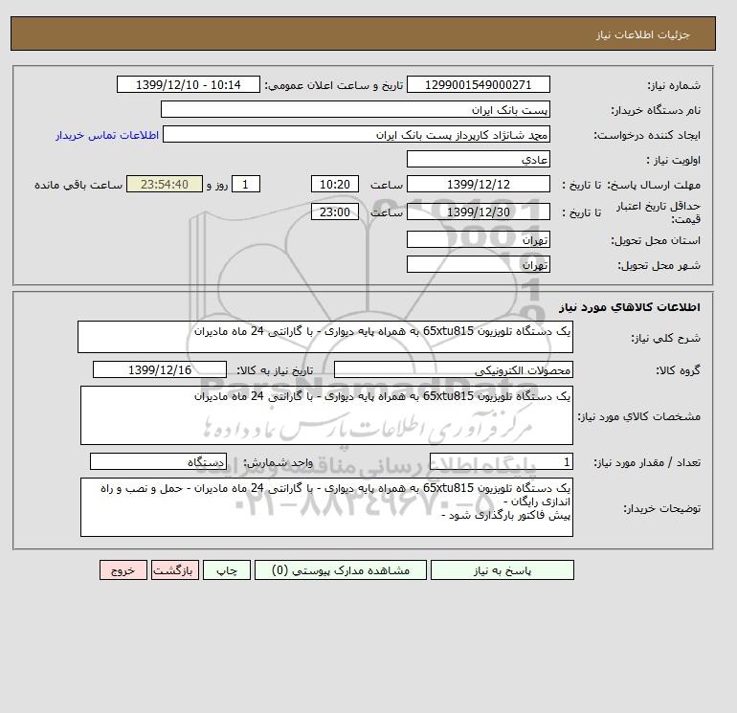Image resolution: width=737 pixels, height=713 pixels.
Task: Click the توضیحات خریدار label
Action: coord(662,508)
